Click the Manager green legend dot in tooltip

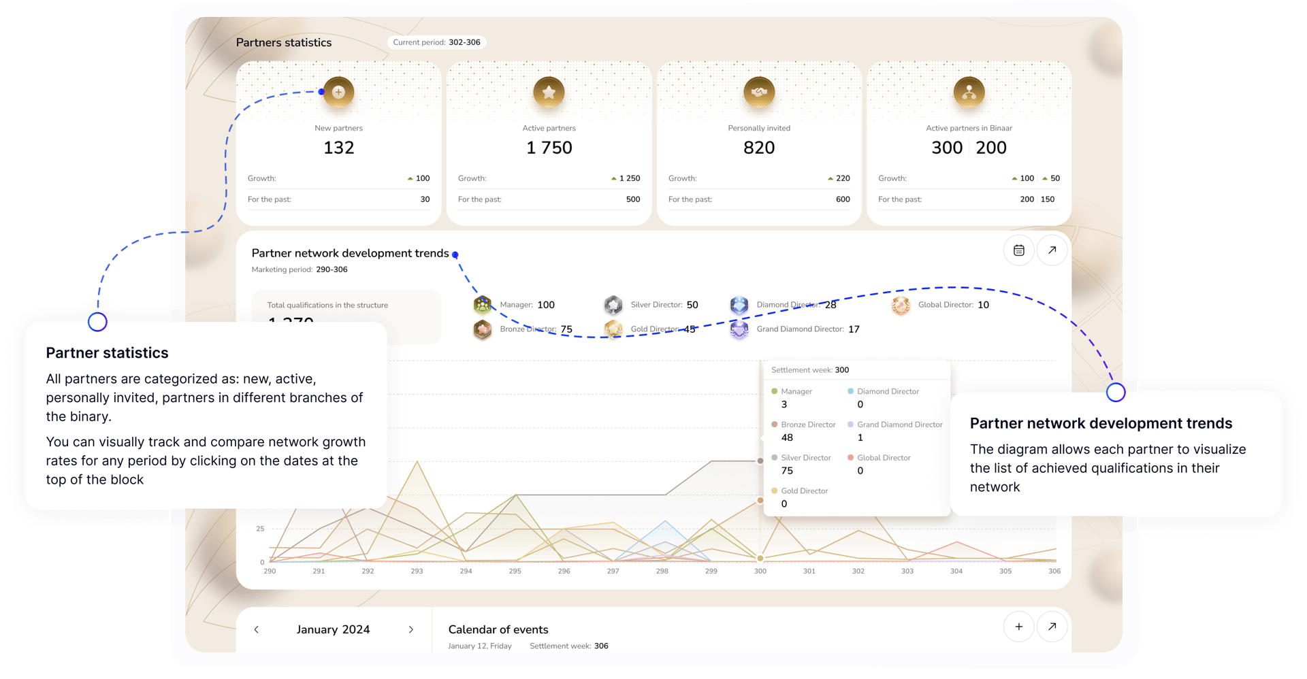tap(774, 391)
